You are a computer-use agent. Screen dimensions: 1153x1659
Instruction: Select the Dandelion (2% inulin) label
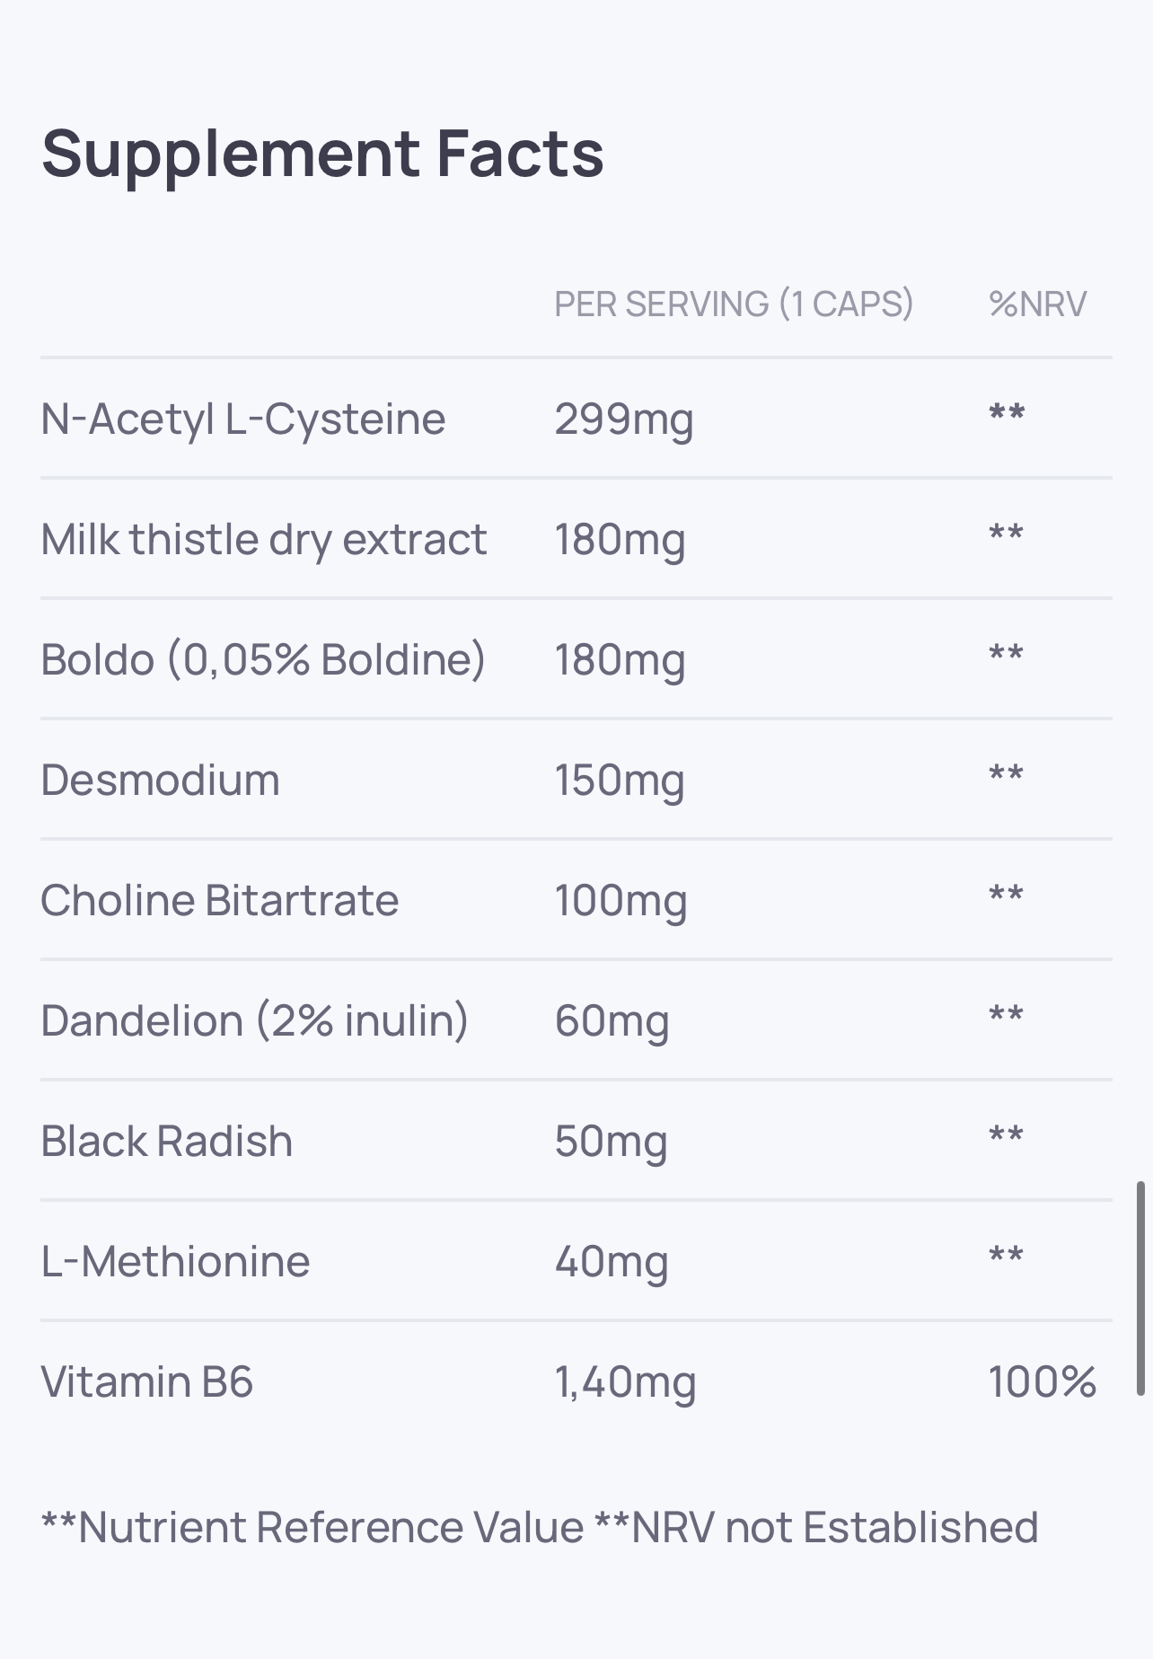point(255,1021)
